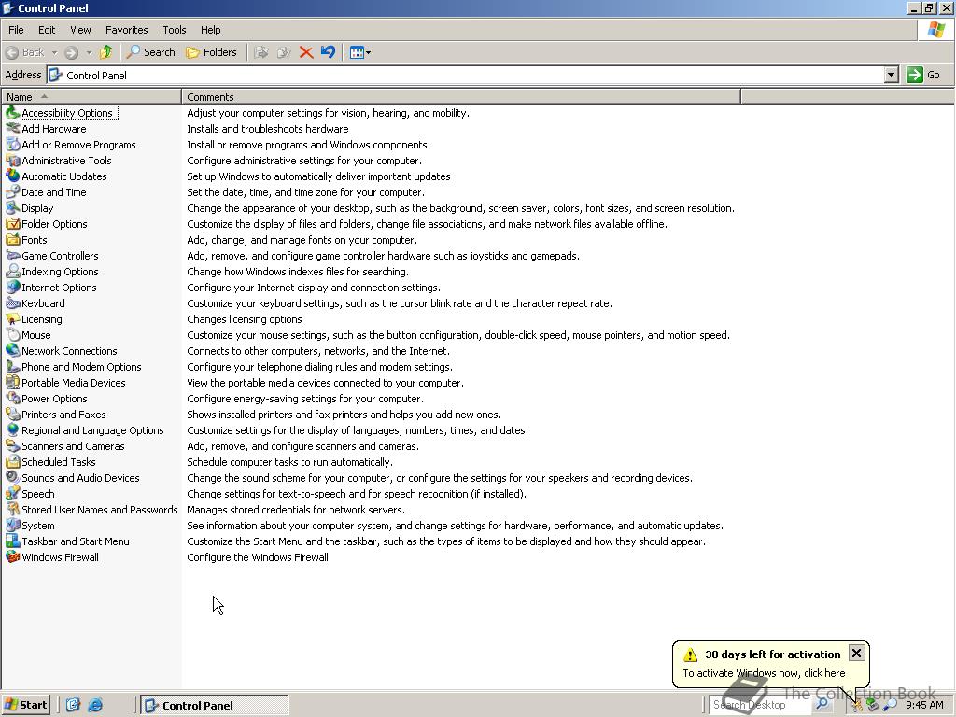Open the Edit menu
Image resolution: width=956 pixels, height=717 pixels.
click(47, 30)
